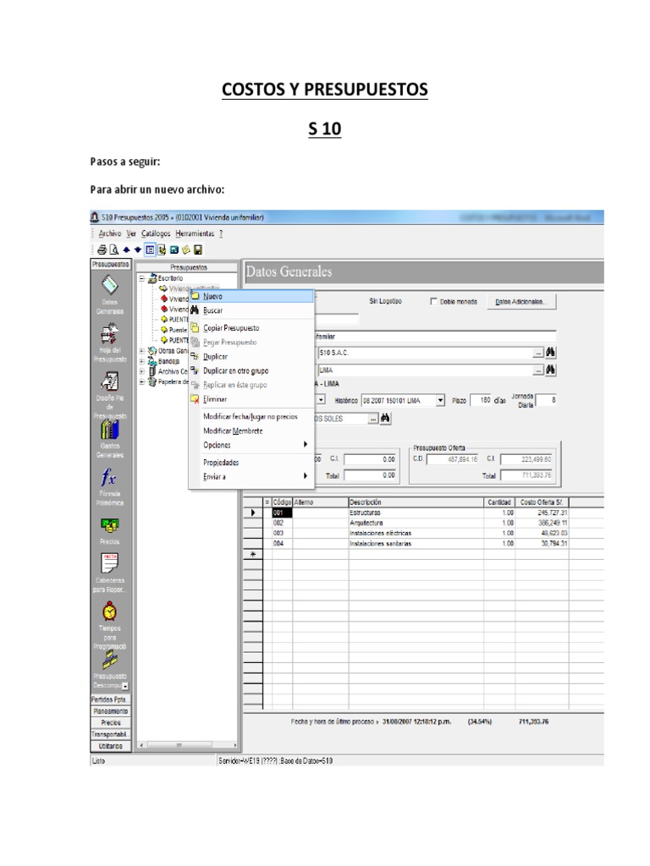This screenshot has height=866, width=650.
Task: Select Copiar Presupuesto context menu entry
Action: tap(252, 328)
